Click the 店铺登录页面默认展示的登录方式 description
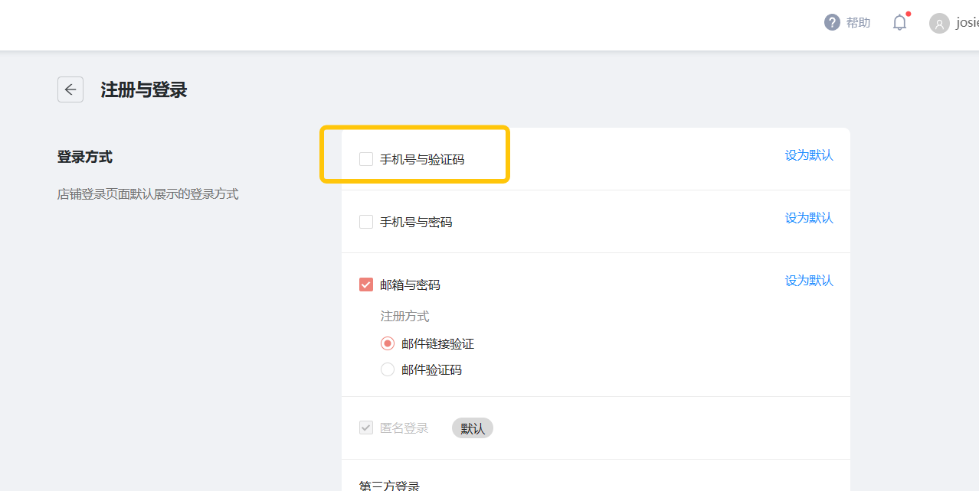979x491 pixels. point(148,194)
